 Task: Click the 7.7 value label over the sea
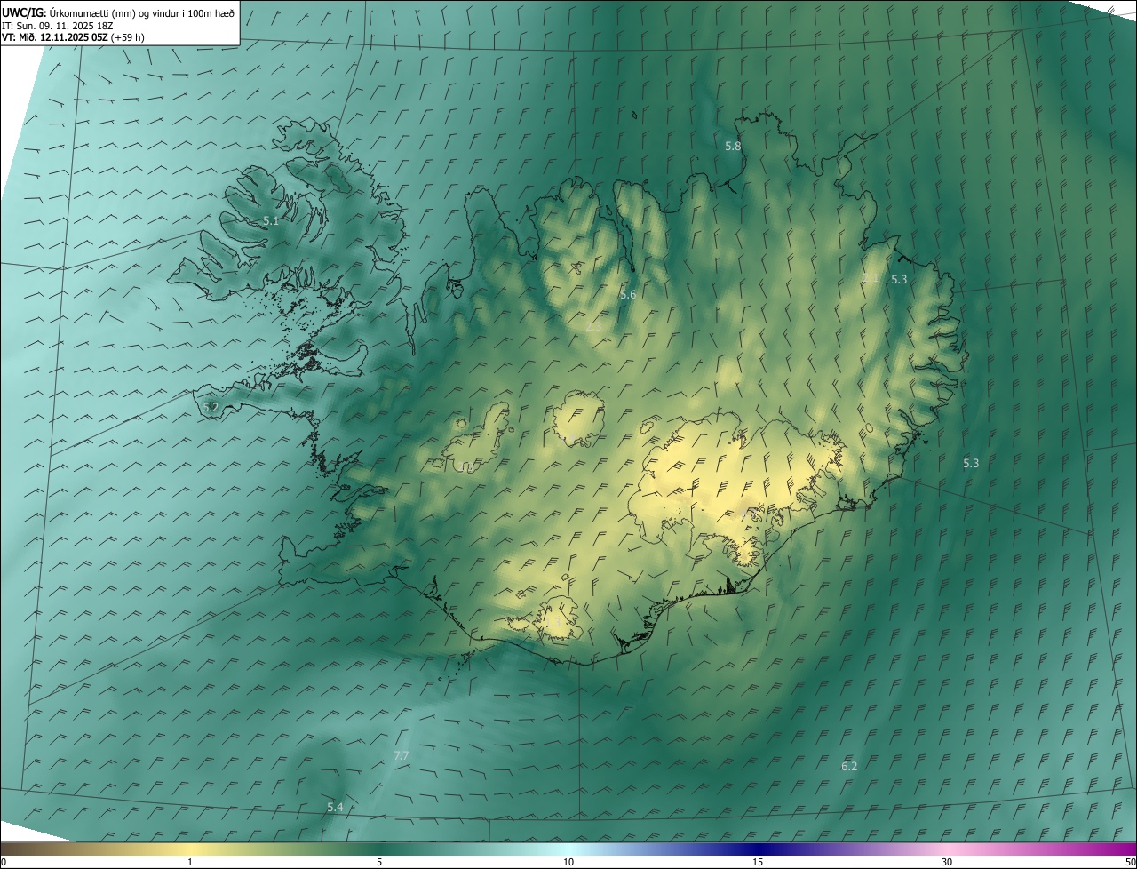401,755
